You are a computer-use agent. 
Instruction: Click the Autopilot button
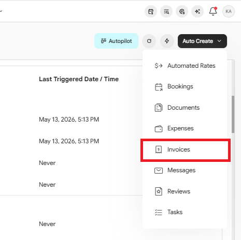116,41
